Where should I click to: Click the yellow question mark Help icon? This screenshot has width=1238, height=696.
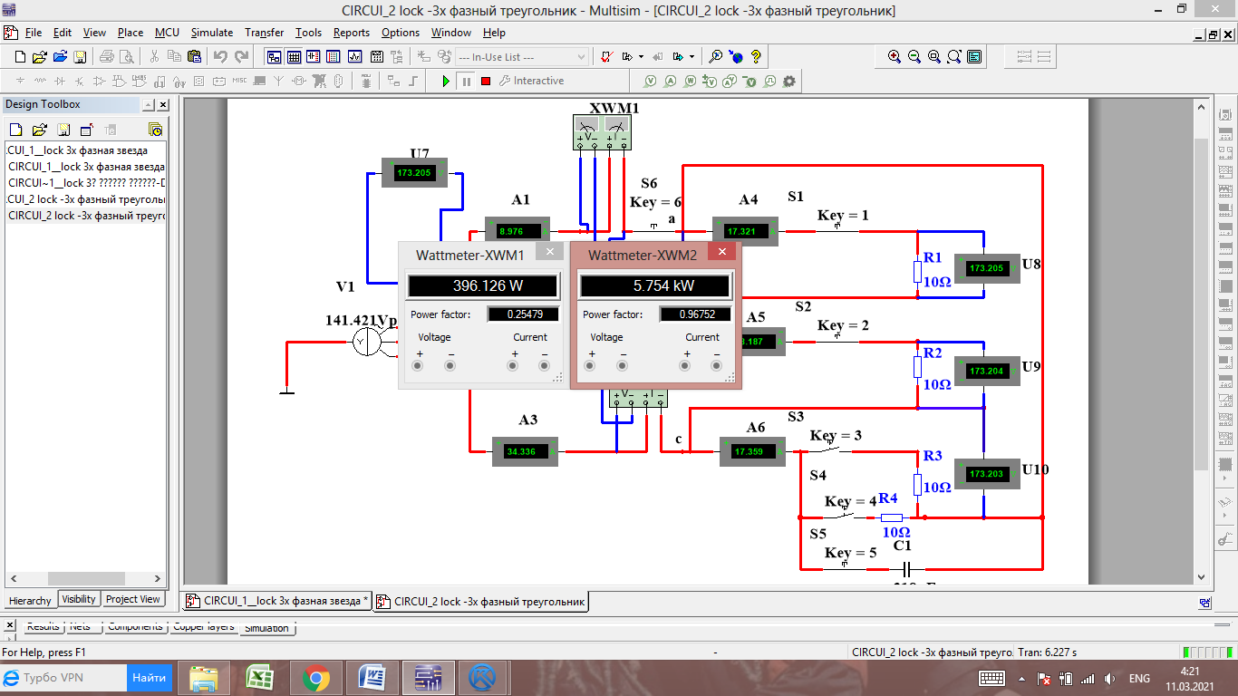pyautogui.click(x=756, y=56)
